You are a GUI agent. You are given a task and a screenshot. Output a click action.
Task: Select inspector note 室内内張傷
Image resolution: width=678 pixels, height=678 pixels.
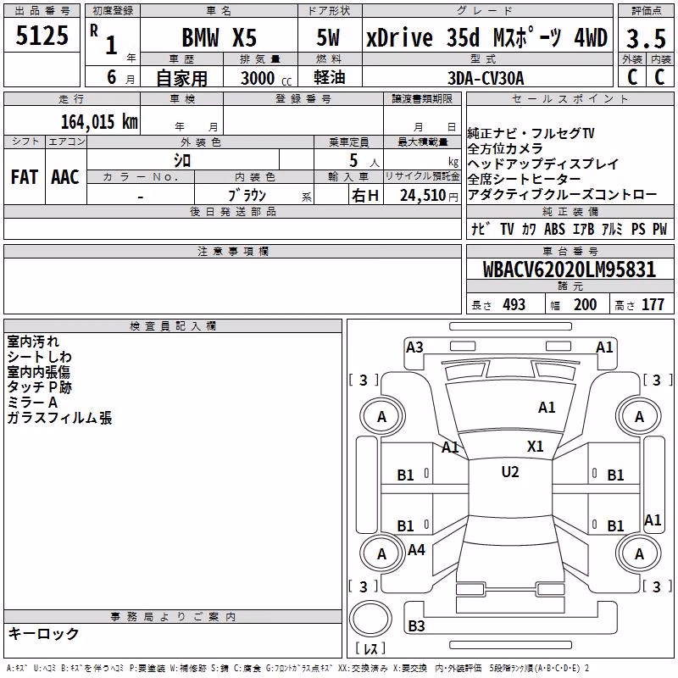(x=38, y=372)
